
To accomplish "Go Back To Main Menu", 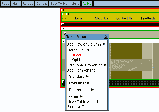I will (65, 4).
